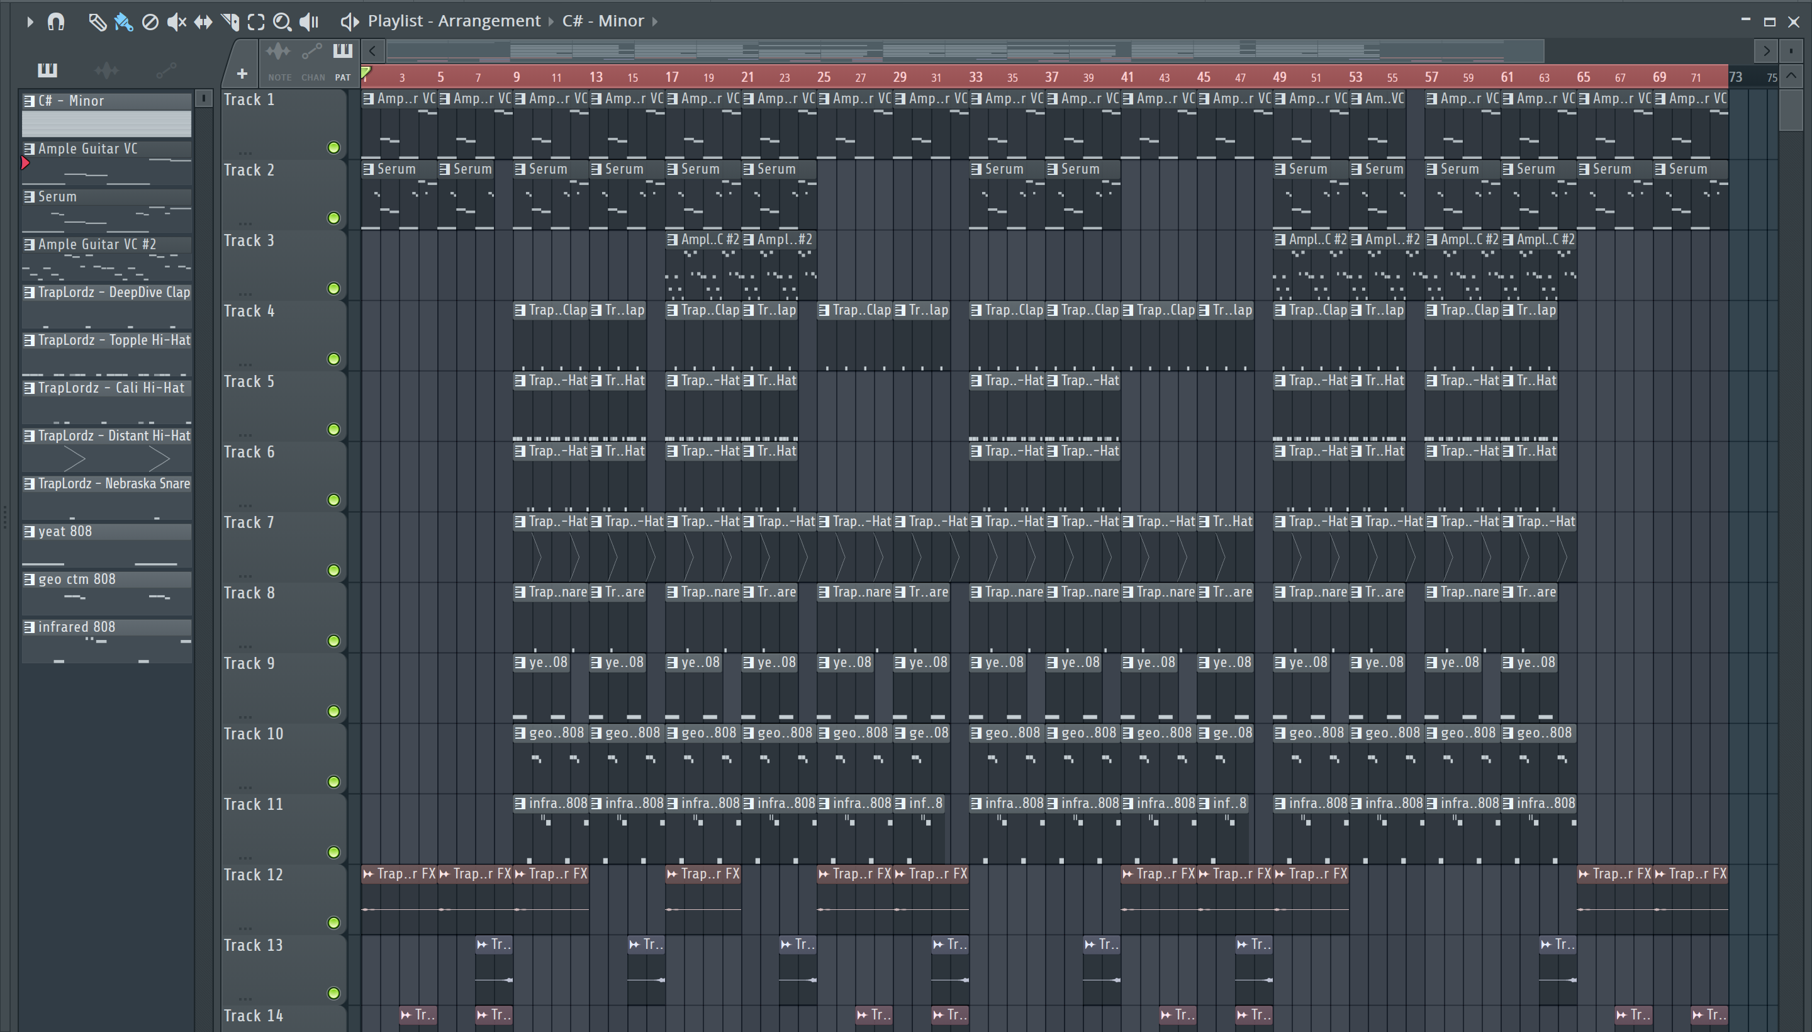
Task: Click the vertical playlist scrollbar thumb
Action: [x=1791, y=109]
